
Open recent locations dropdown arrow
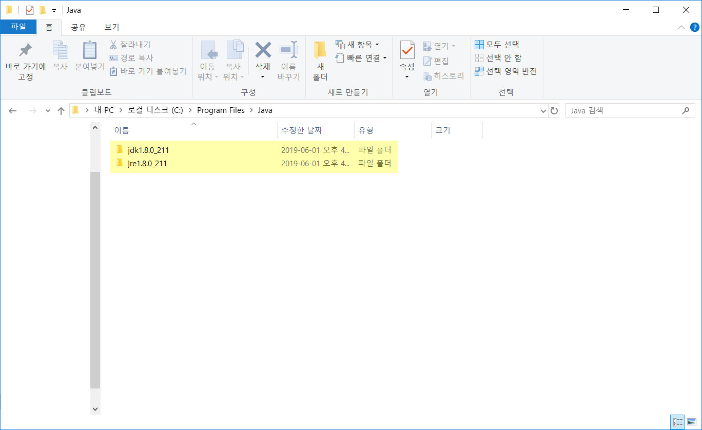tap(48, 110)
